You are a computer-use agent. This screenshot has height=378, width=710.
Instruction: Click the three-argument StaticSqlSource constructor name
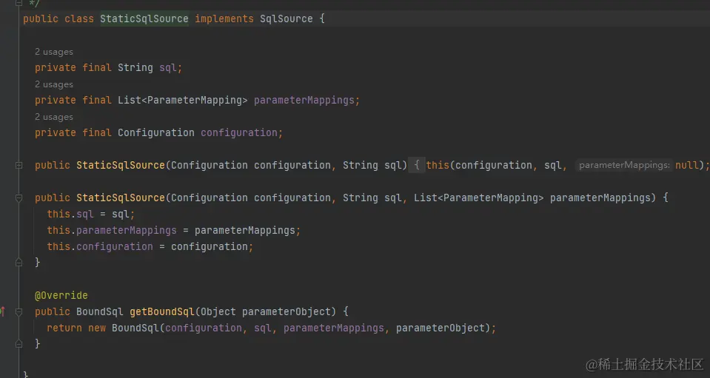tap(121, 198)
